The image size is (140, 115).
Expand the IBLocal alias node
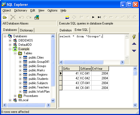pos(10,100)
